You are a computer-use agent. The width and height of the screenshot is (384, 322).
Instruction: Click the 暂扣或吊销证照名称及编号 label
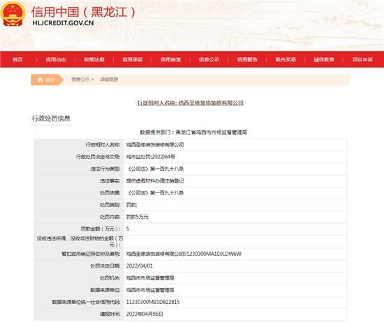pyautogui.click(x=91, y=254)
